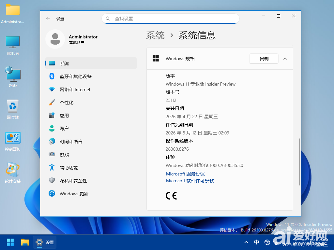Open the 时间和语言 label in sidebar
This screenshot has width=334, height=250.
point(71,142)
